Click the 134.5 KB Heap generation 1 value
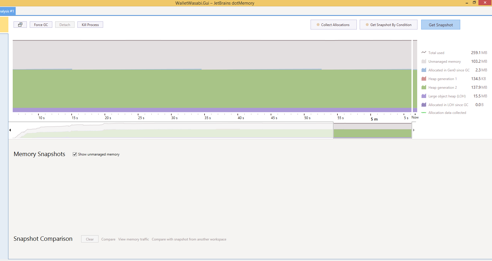The image size is (492, 261). click(478, 79)
